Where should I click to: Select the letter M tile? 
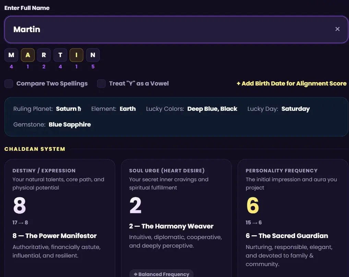point(11,55)
